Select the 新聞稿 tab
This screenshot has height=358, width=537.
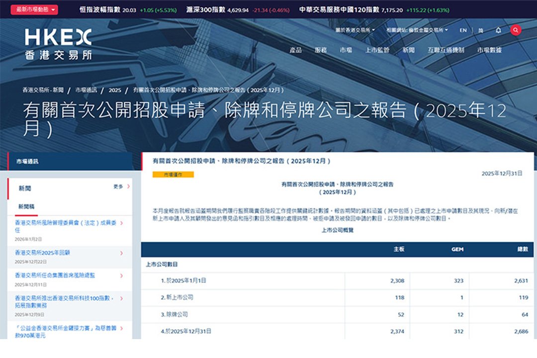(26, 206)
